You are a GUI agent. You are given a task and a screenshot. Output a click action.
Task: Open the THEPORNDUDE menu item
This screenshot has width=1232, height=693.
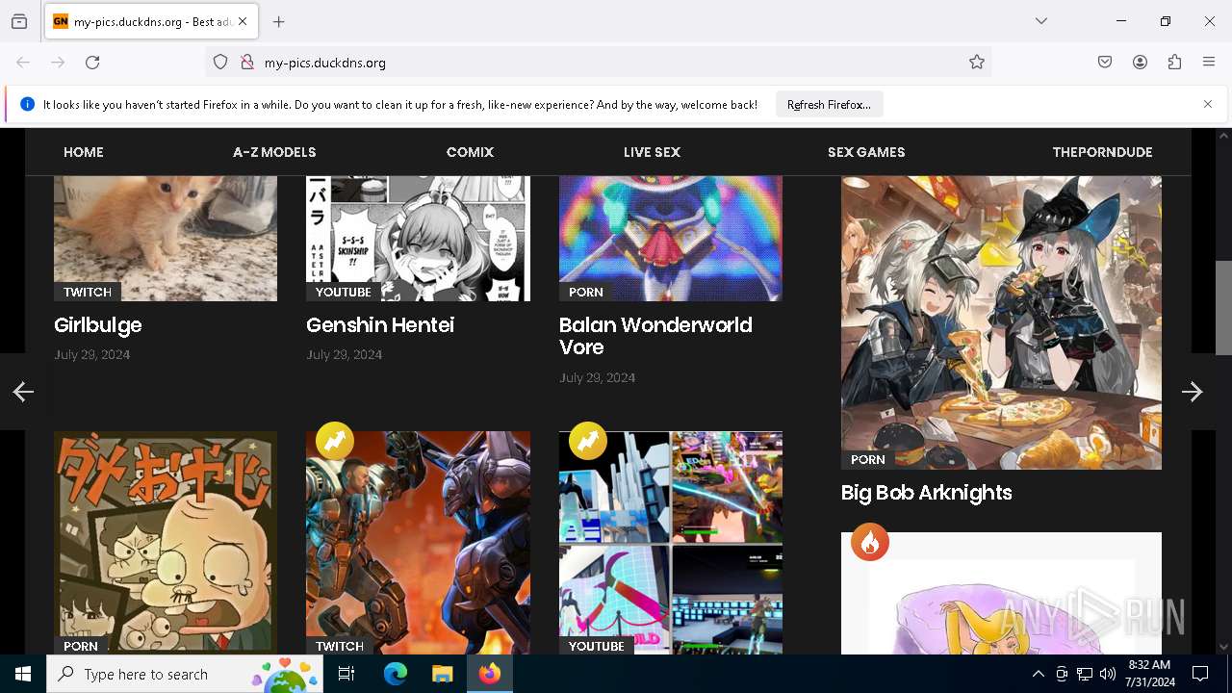click(1102, 152)
